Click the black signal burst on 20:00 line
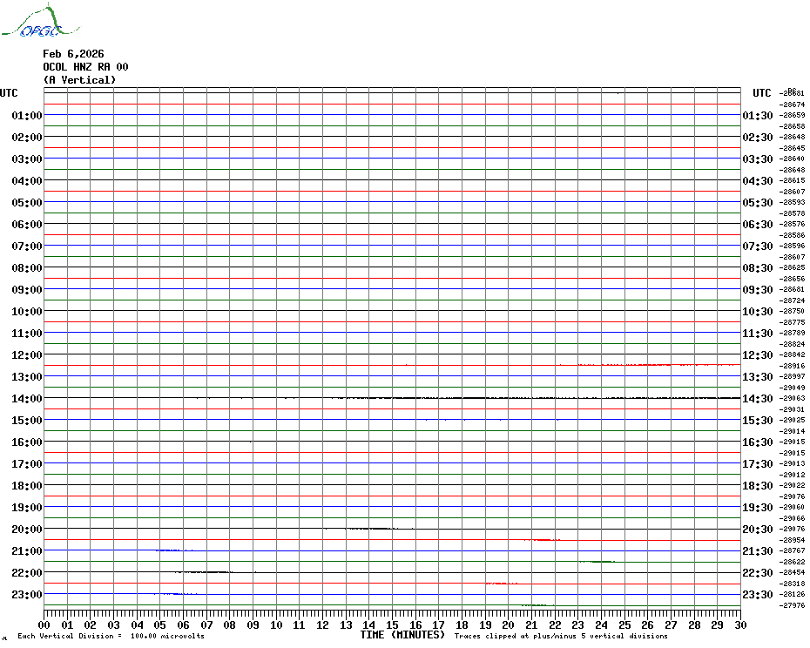Viewport: 810px width, 648px height. (x=370, y=529)
